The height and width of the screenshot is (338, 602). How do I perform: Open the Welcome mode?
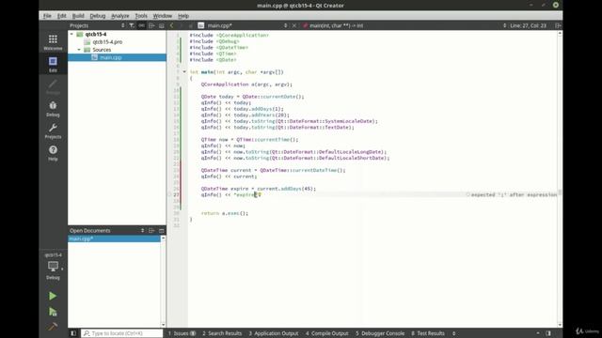click(x=53, y=42)
